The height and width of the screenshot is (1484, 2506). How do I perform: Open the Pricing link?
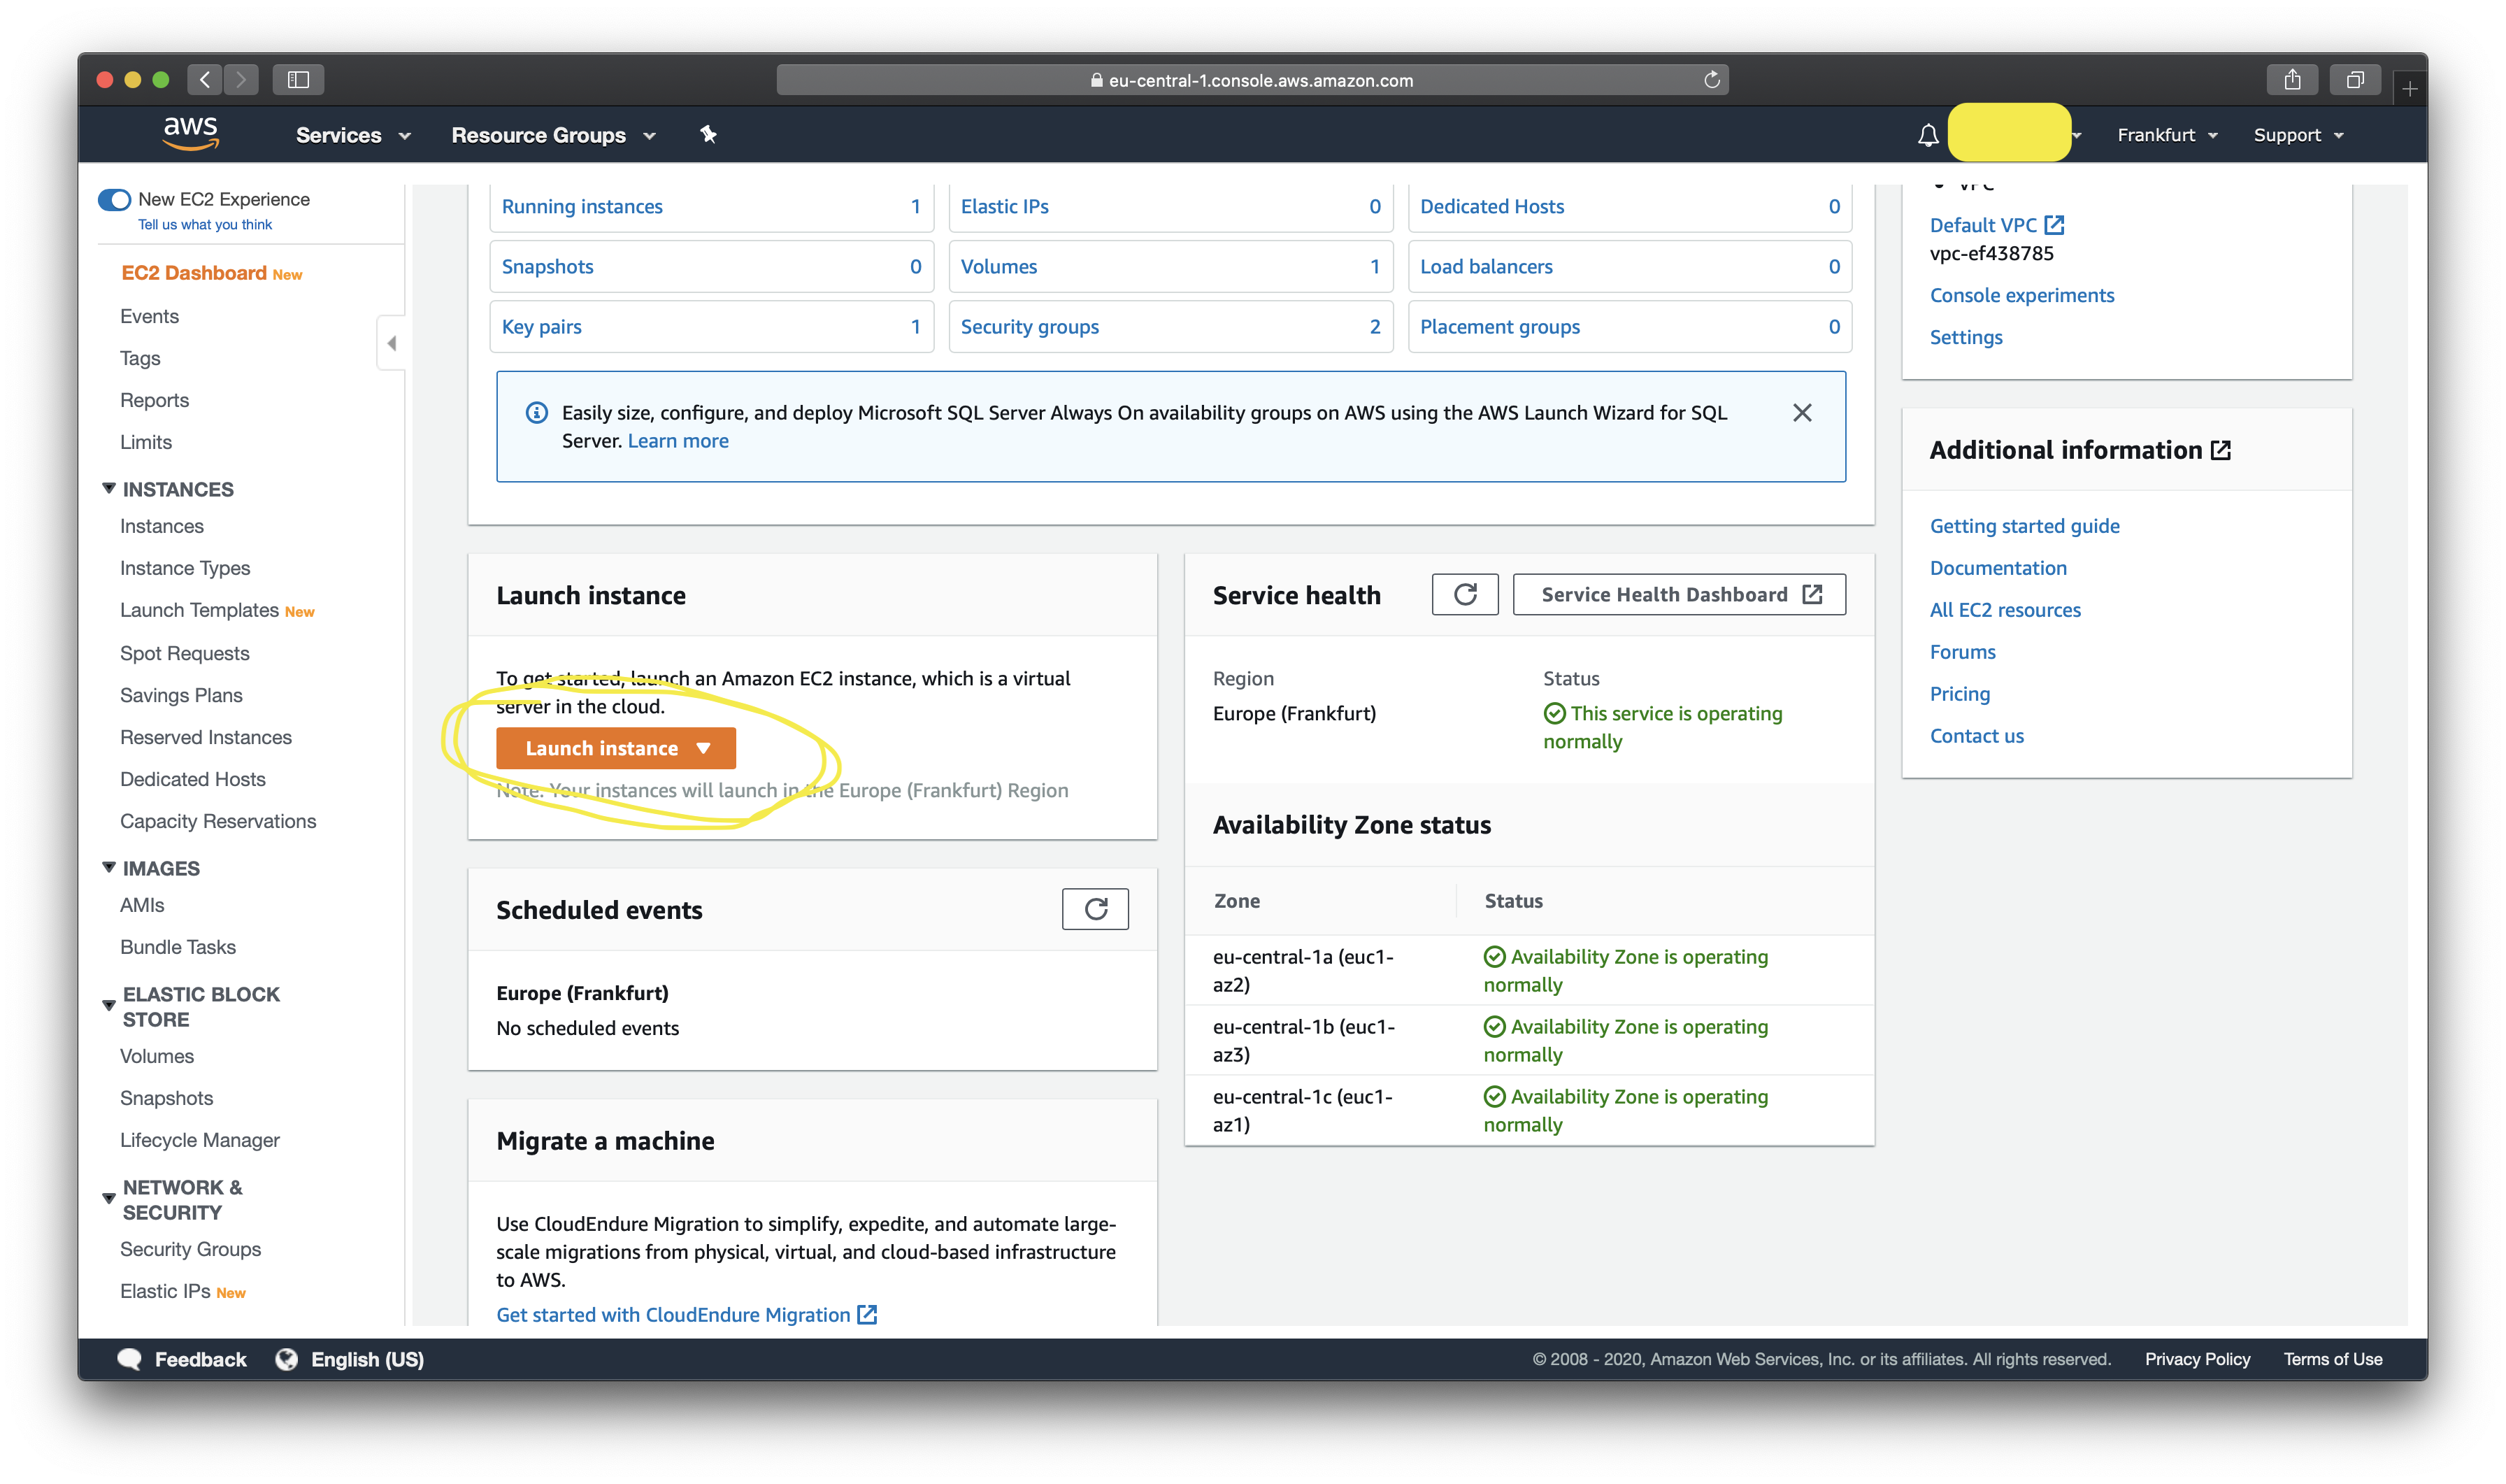[x=1959, y=694]
